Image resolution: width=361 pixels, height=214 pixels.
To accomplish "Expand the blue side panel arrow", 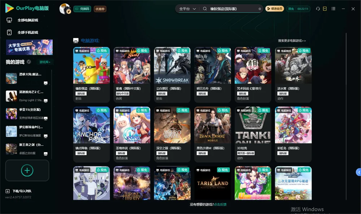I will [x=358, y=172].
